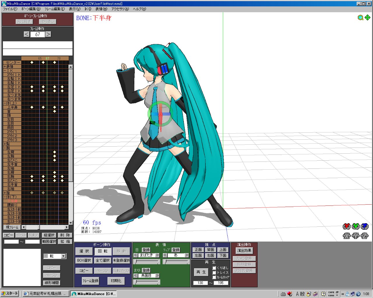The width and height of the screenshot is (373, 298).
Task: Collapse the IK group in the bone list
Action: pos(5,71)
